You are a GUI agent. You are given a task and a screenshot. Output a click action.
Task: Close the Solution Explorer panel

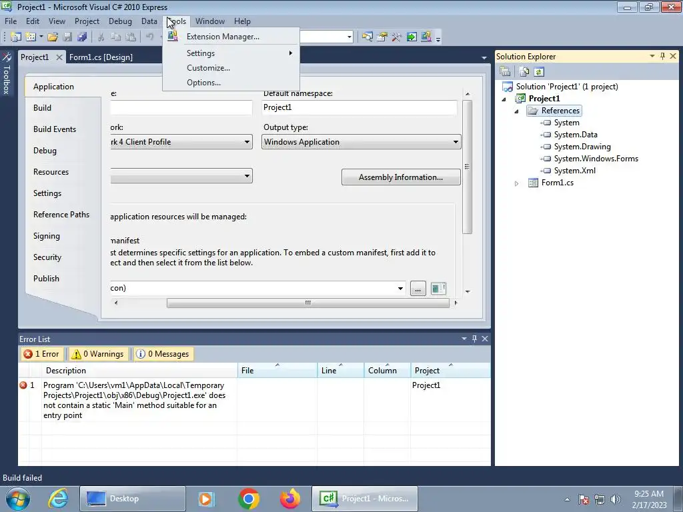(x=673, y=56)
